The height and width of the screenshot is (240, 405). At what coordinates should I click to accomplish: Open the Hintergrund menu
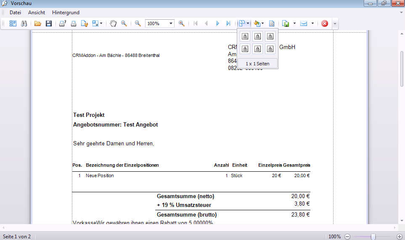66,12
